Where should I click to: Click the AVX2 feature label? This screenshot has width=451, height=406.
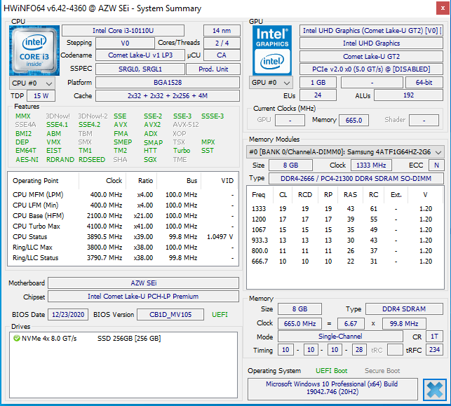[x=152, y=125]
